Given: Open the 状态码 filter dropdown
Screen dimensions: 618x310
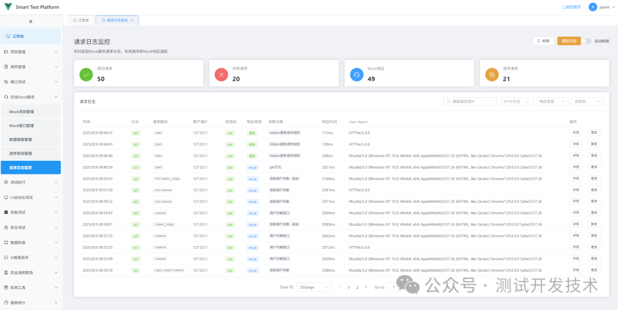Looking at the screenshot, I should 588,102.
